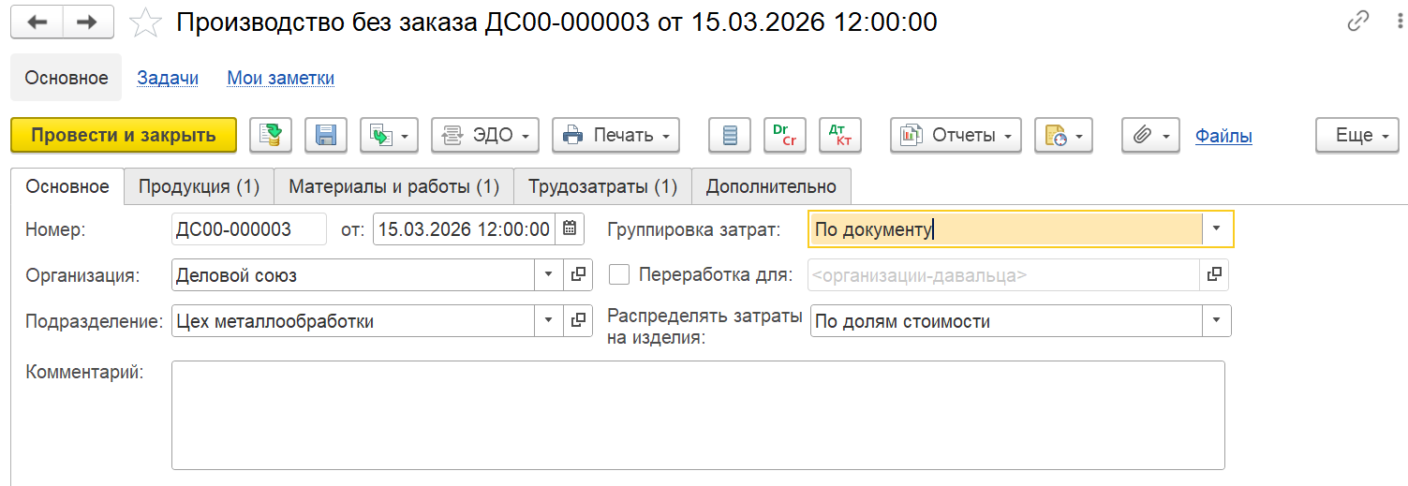Viewport: 1408px width, 486px height.
Task: Switch to the Трудозатраты (1) tab
Action: pos(602,186)
